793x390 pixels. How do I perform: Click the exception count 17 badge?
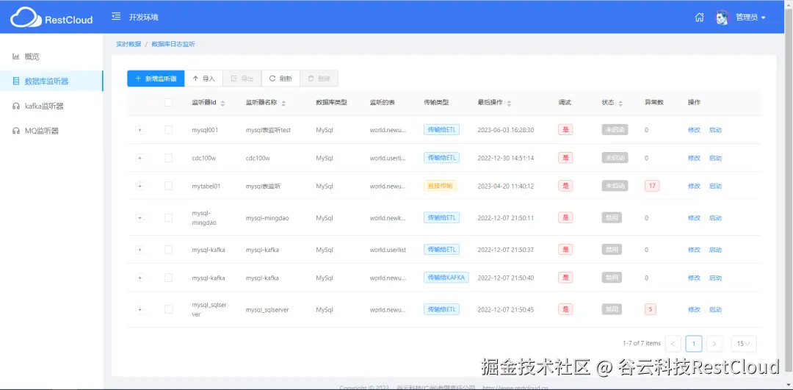pos(652,186)
